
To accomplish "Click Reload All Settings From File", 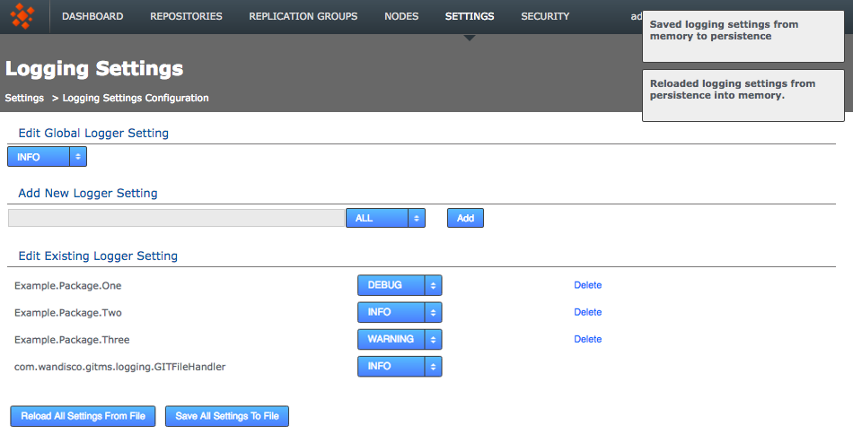I will pyautogui.click(x=83, y=416).
